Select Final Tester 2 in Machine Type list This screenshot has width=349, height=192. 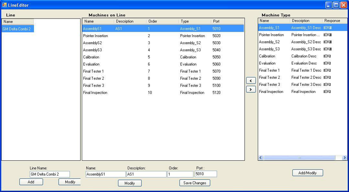pyautogui.click(x=269, y=77)
